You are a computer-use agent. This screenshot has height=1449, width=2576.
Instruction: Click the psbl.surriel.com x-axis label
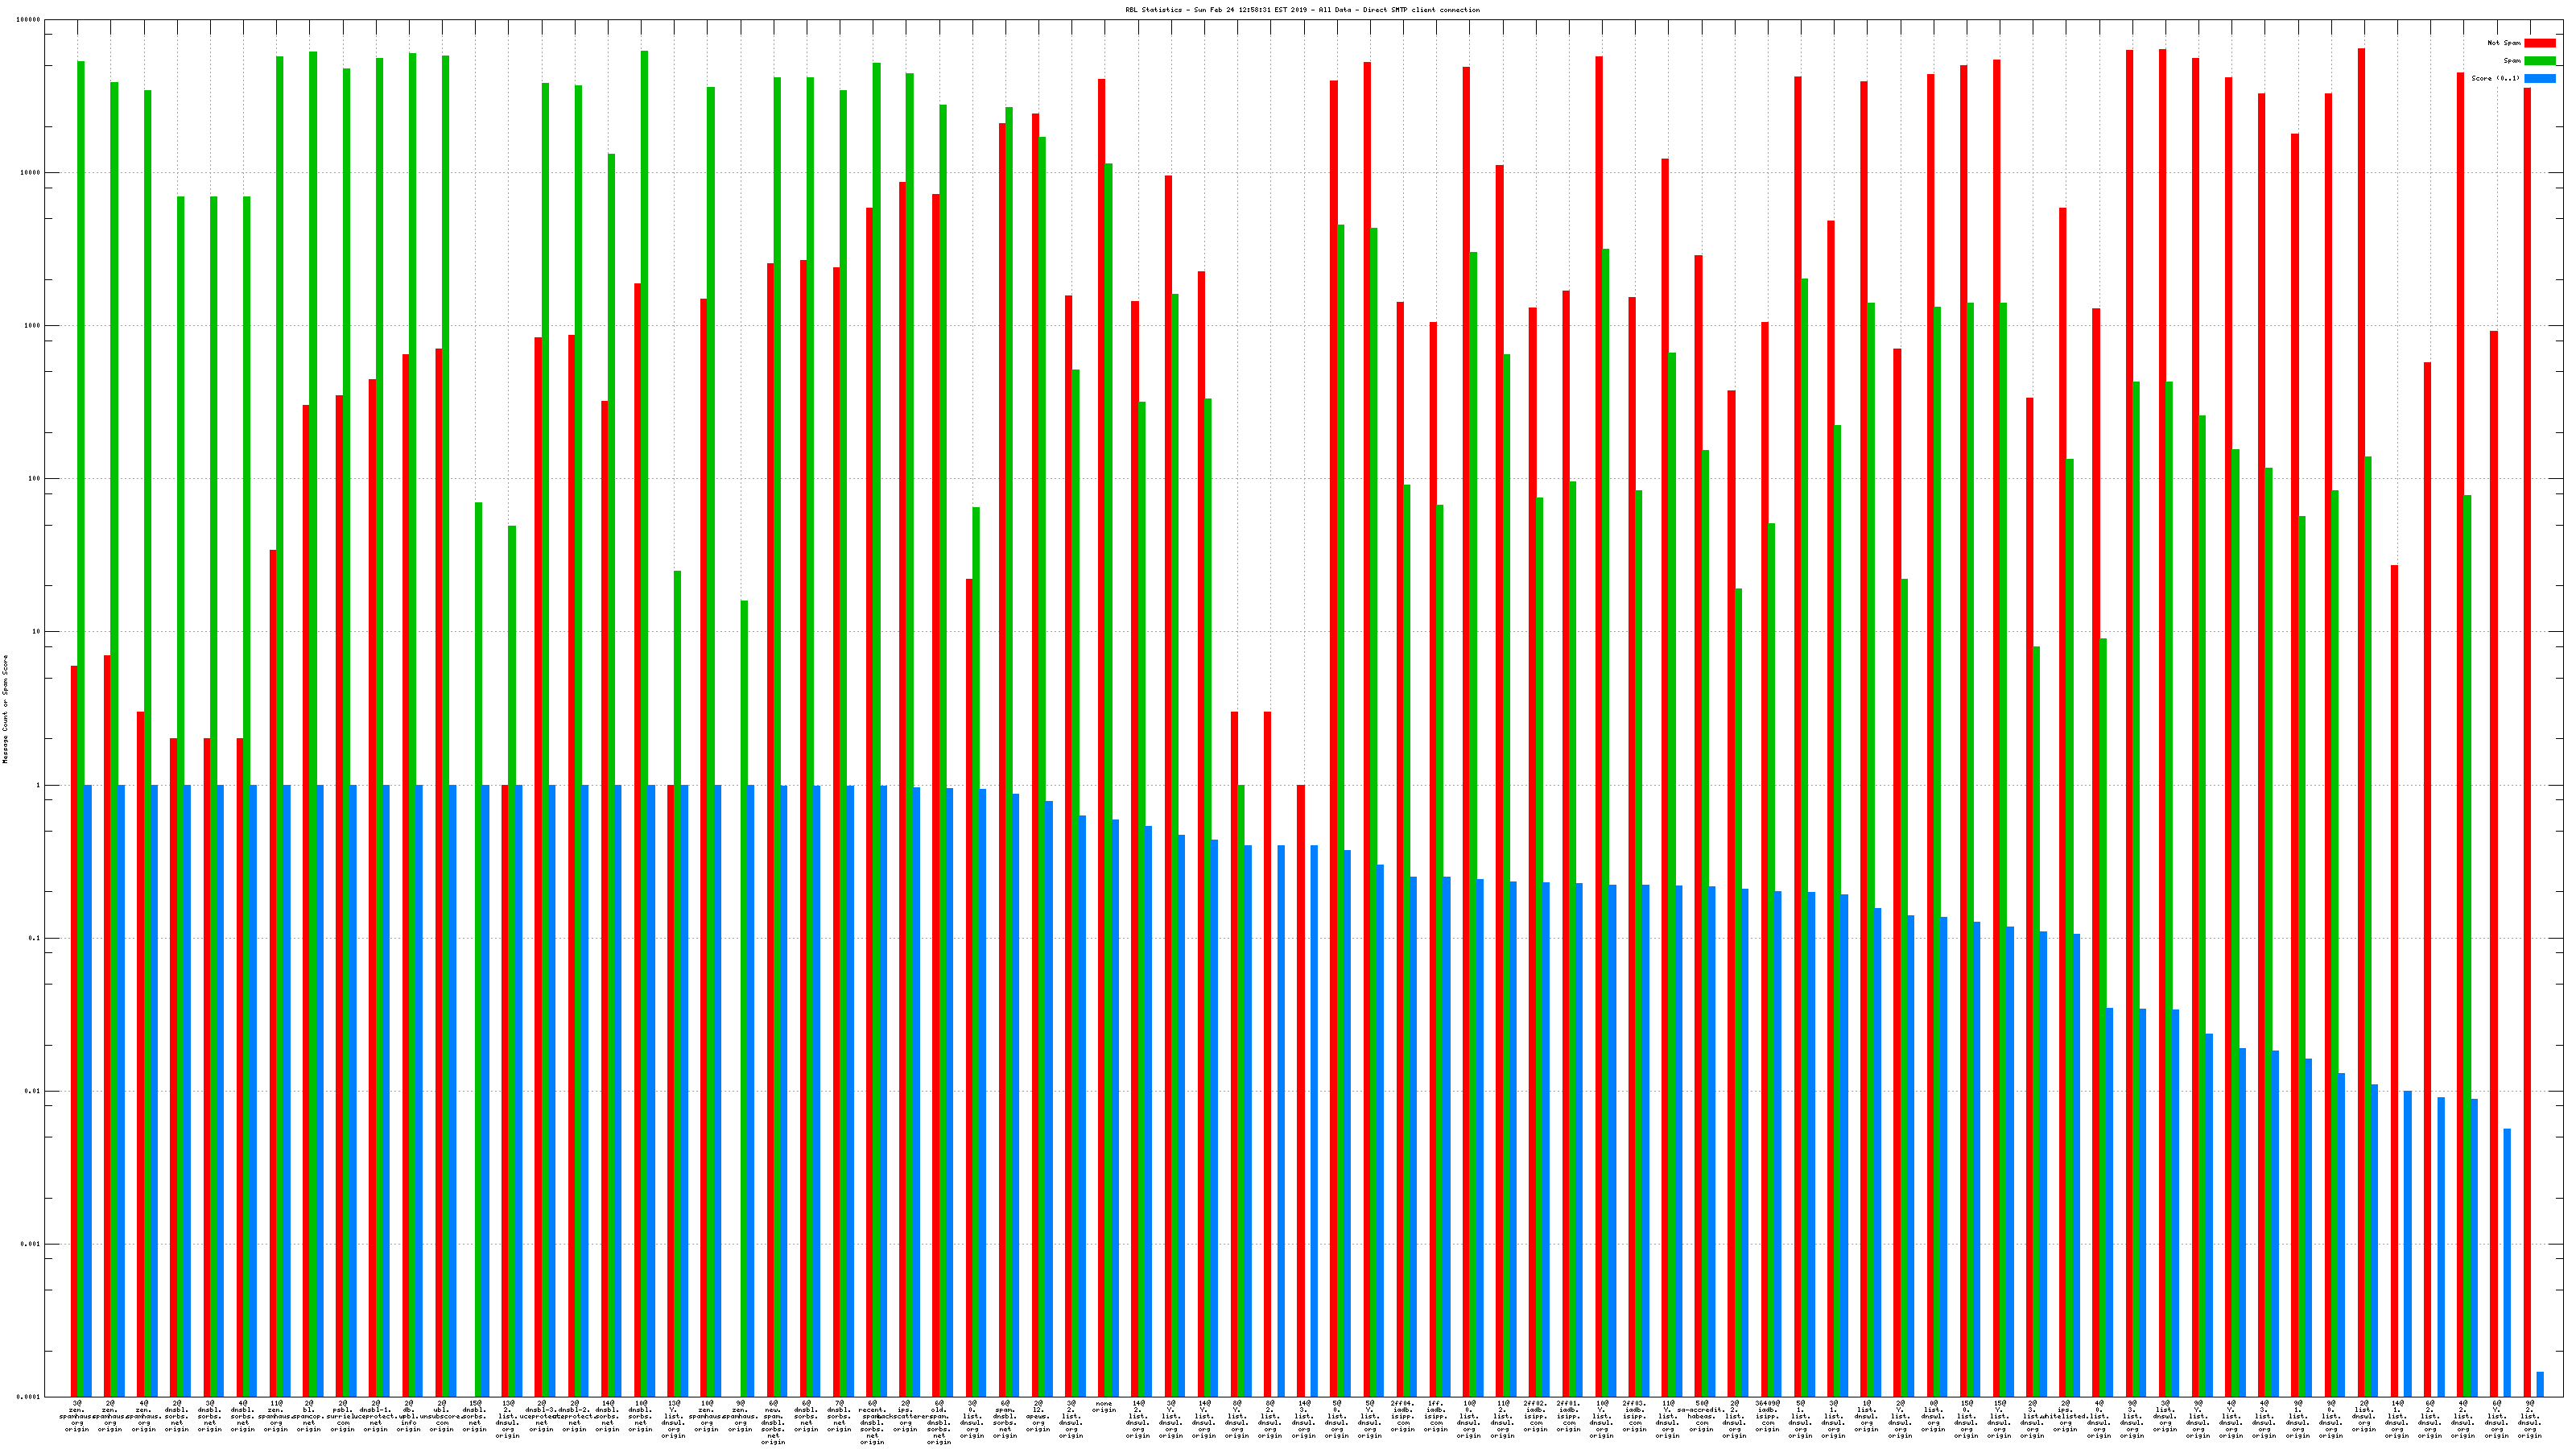click(x=342, y=1416)
